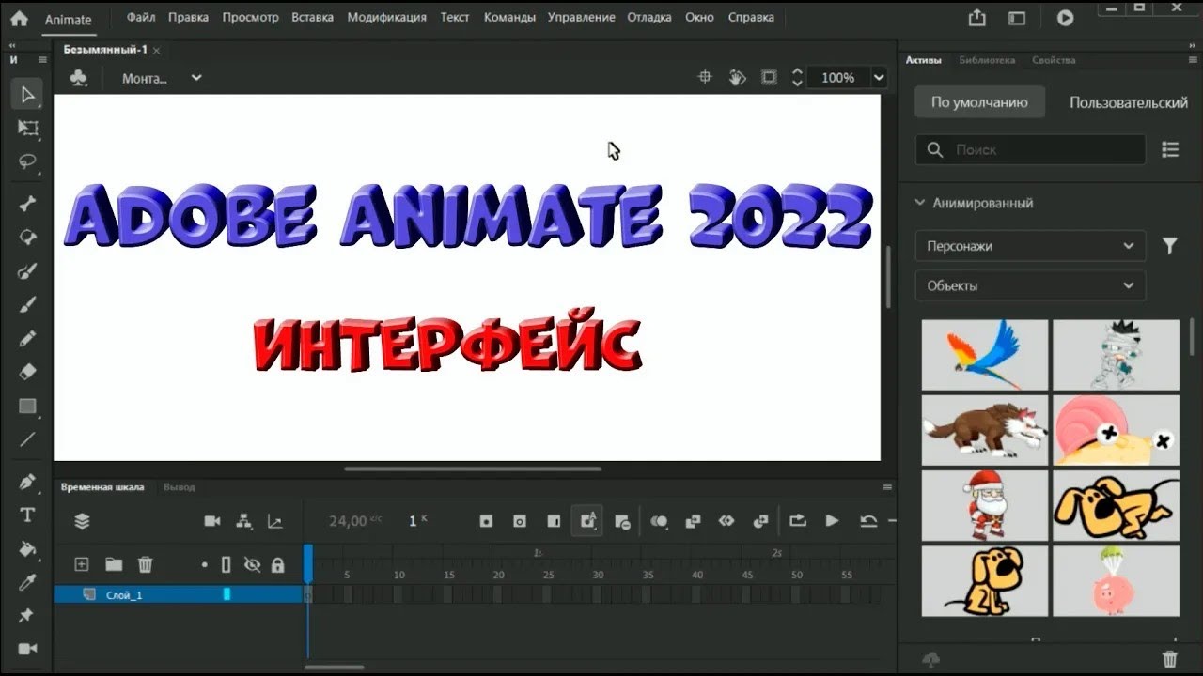Screen dimensions: 1203x676
Task: Toggle the clip content outside stage icon
Action: tap(769, 77)
